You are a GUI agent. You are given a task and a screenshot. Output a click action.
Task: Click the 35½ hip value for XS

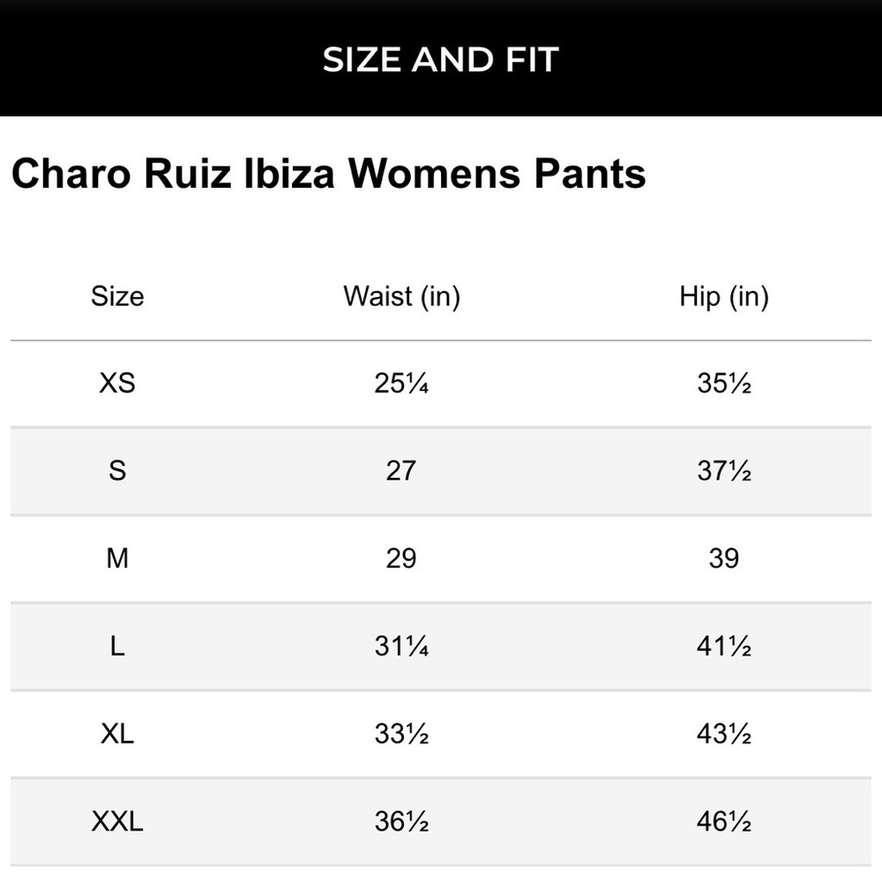click(x=724, y=384)
